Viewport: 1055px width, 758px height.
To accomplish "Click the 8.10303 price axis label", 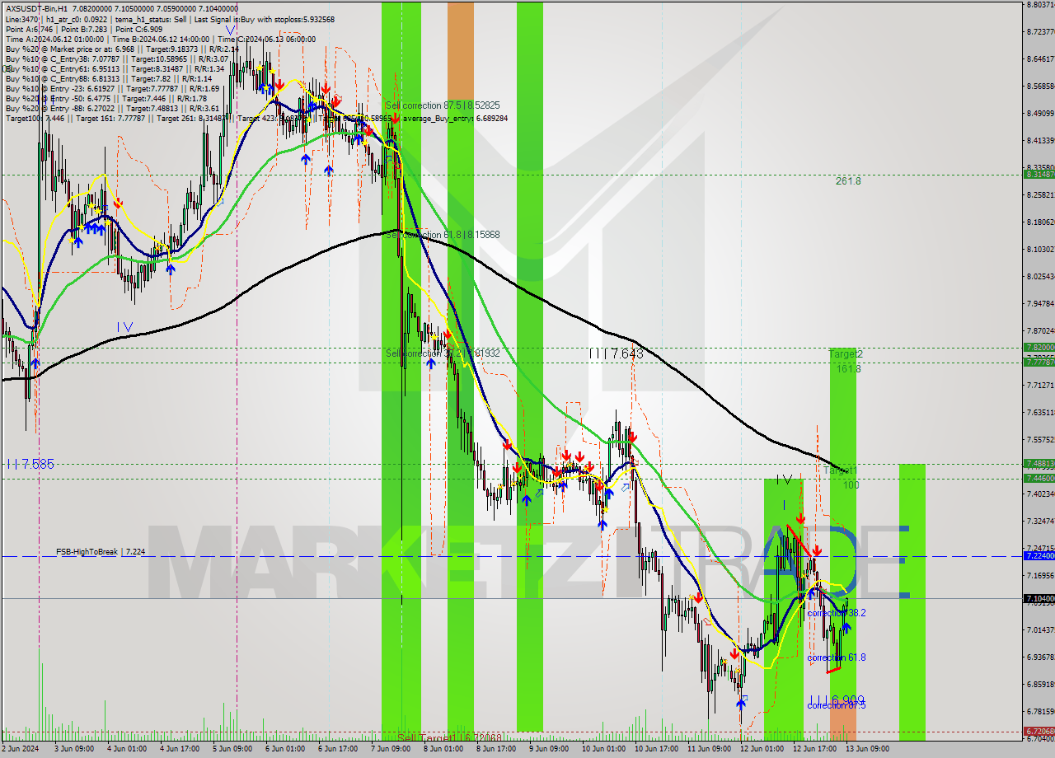I will (1039, 250).
